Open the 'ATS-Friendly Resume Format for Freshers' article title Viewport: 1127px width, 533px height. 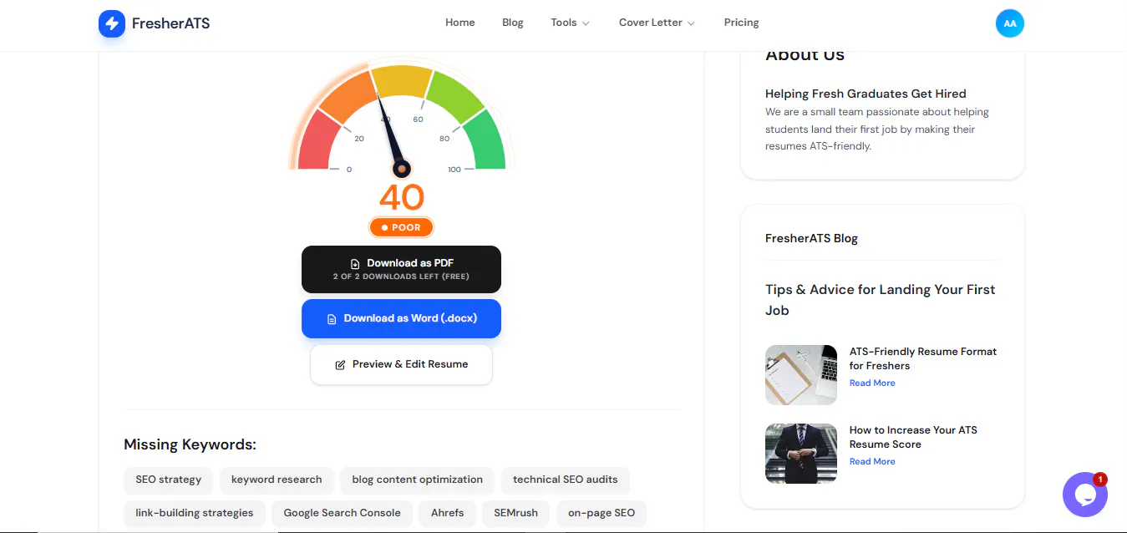pyautogui.click(x=923, y=358)
